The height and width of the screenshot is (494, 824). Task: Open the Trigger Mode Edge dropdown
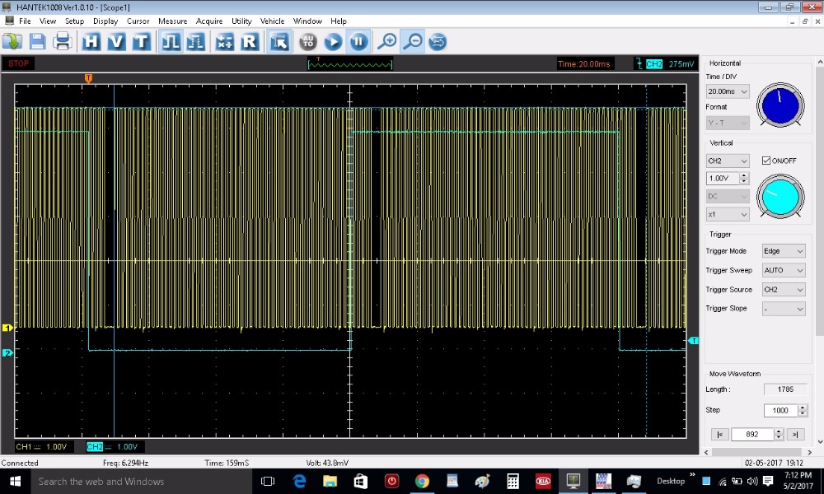784,251
